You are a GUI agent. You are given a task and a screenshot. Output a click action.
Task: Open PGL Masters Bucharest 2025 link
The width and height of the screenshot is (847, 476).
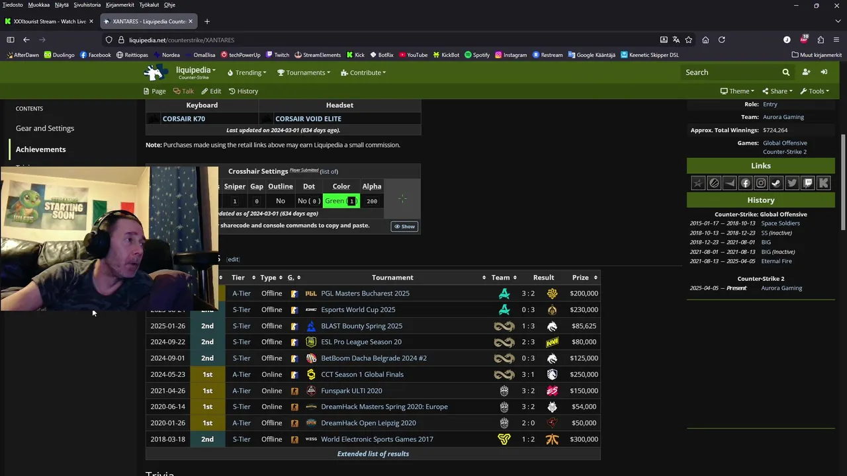coord(365,294)
